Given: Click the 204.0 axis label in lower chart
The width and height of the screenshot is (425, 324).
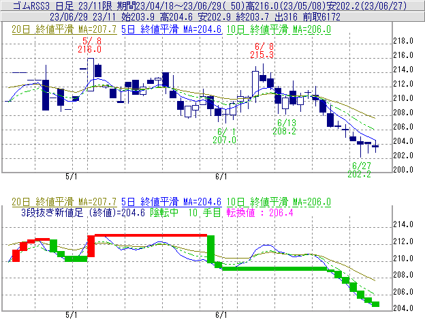Looking at the screenshot, I should coord(403,308).
